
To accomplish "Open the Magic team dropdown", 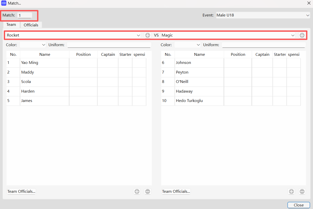I will (x=228, y=35).
